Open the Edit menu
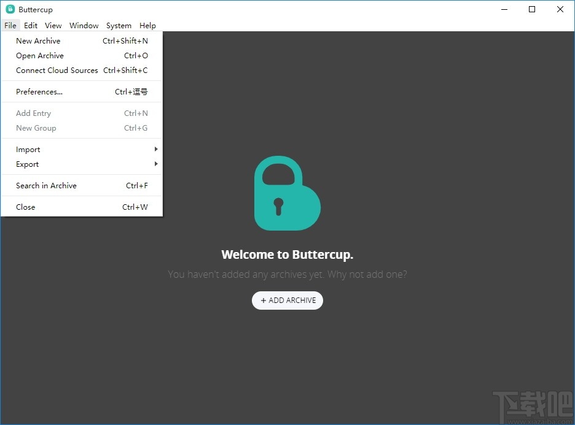 coord(31,25)
